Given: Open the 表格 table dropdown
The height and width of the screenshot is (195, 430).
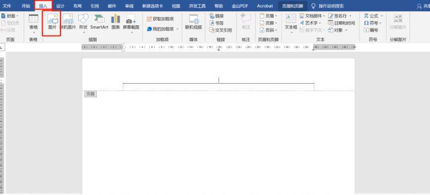Looking at the screenshot, I should click(x=33, y=24).
